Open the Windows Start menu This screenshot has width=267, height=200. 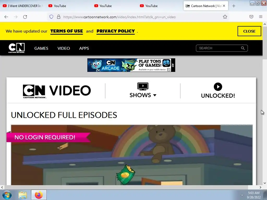7,195
